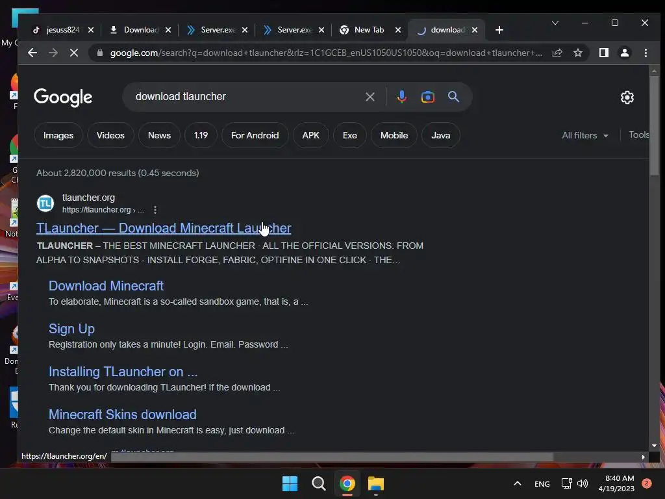
Task: Click the horizontal scrollbar track
Action: pyautogui.click(x=332, y=457)
